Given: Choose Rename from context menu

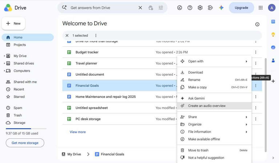Looking at the screenshot, I should point(214,80).
